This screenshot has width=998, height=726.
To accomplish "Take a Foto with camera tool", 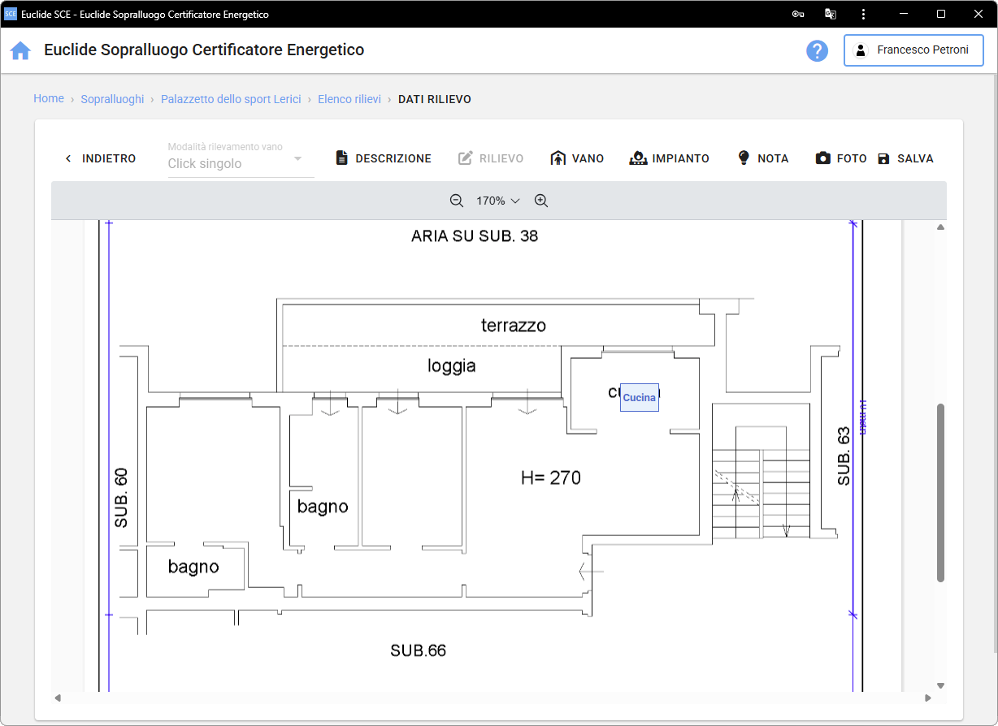I will (841, 158).
